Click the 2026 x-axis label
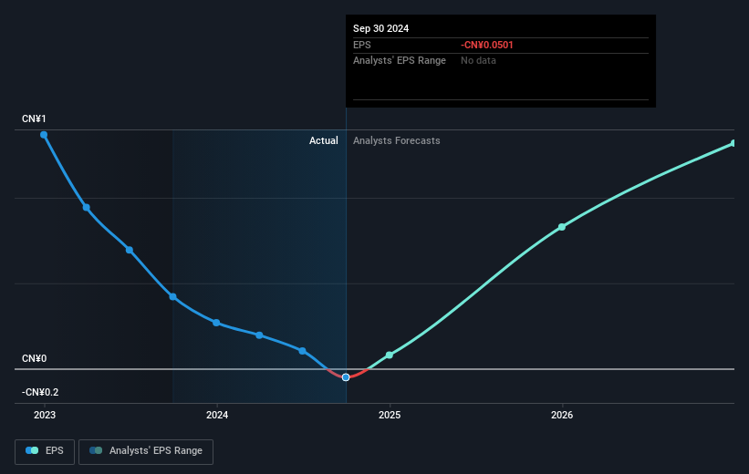Screen dimensions: 749x474 [562, 415]
